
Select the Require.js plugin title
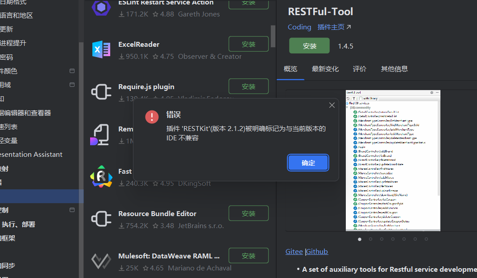tap(146, 87)
